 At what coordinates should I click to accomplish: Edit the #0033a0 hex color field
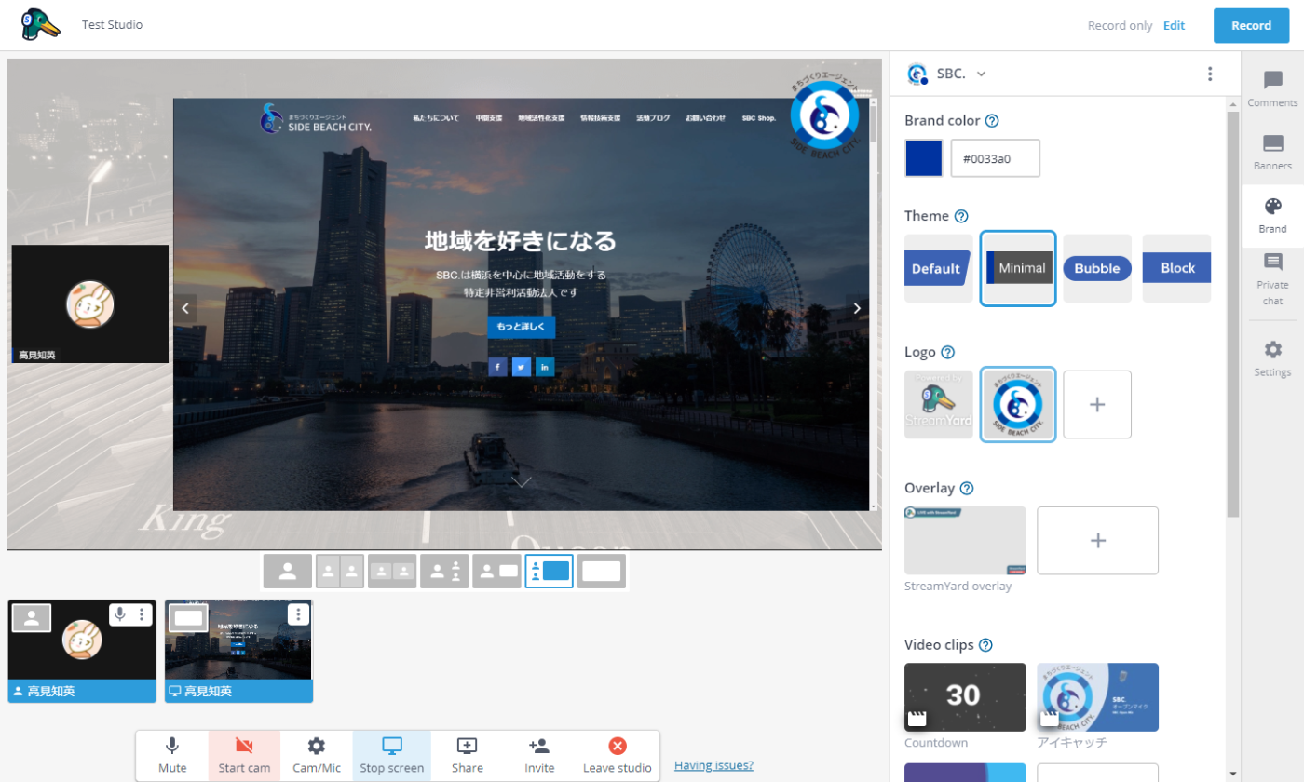coord(995,158)
